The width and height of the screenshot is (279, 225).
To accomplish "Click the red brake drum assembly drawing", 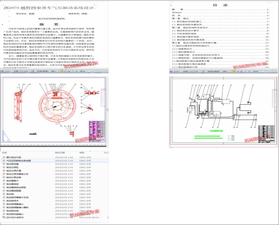I will [57, 107].
